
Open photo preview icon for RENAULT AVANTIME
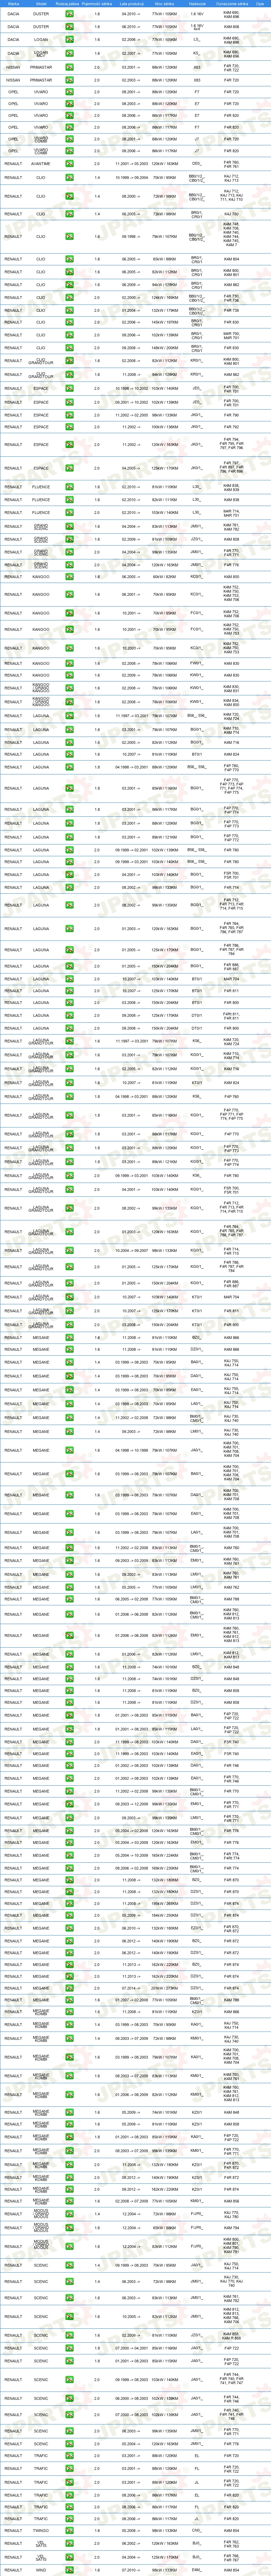(69, 163)
